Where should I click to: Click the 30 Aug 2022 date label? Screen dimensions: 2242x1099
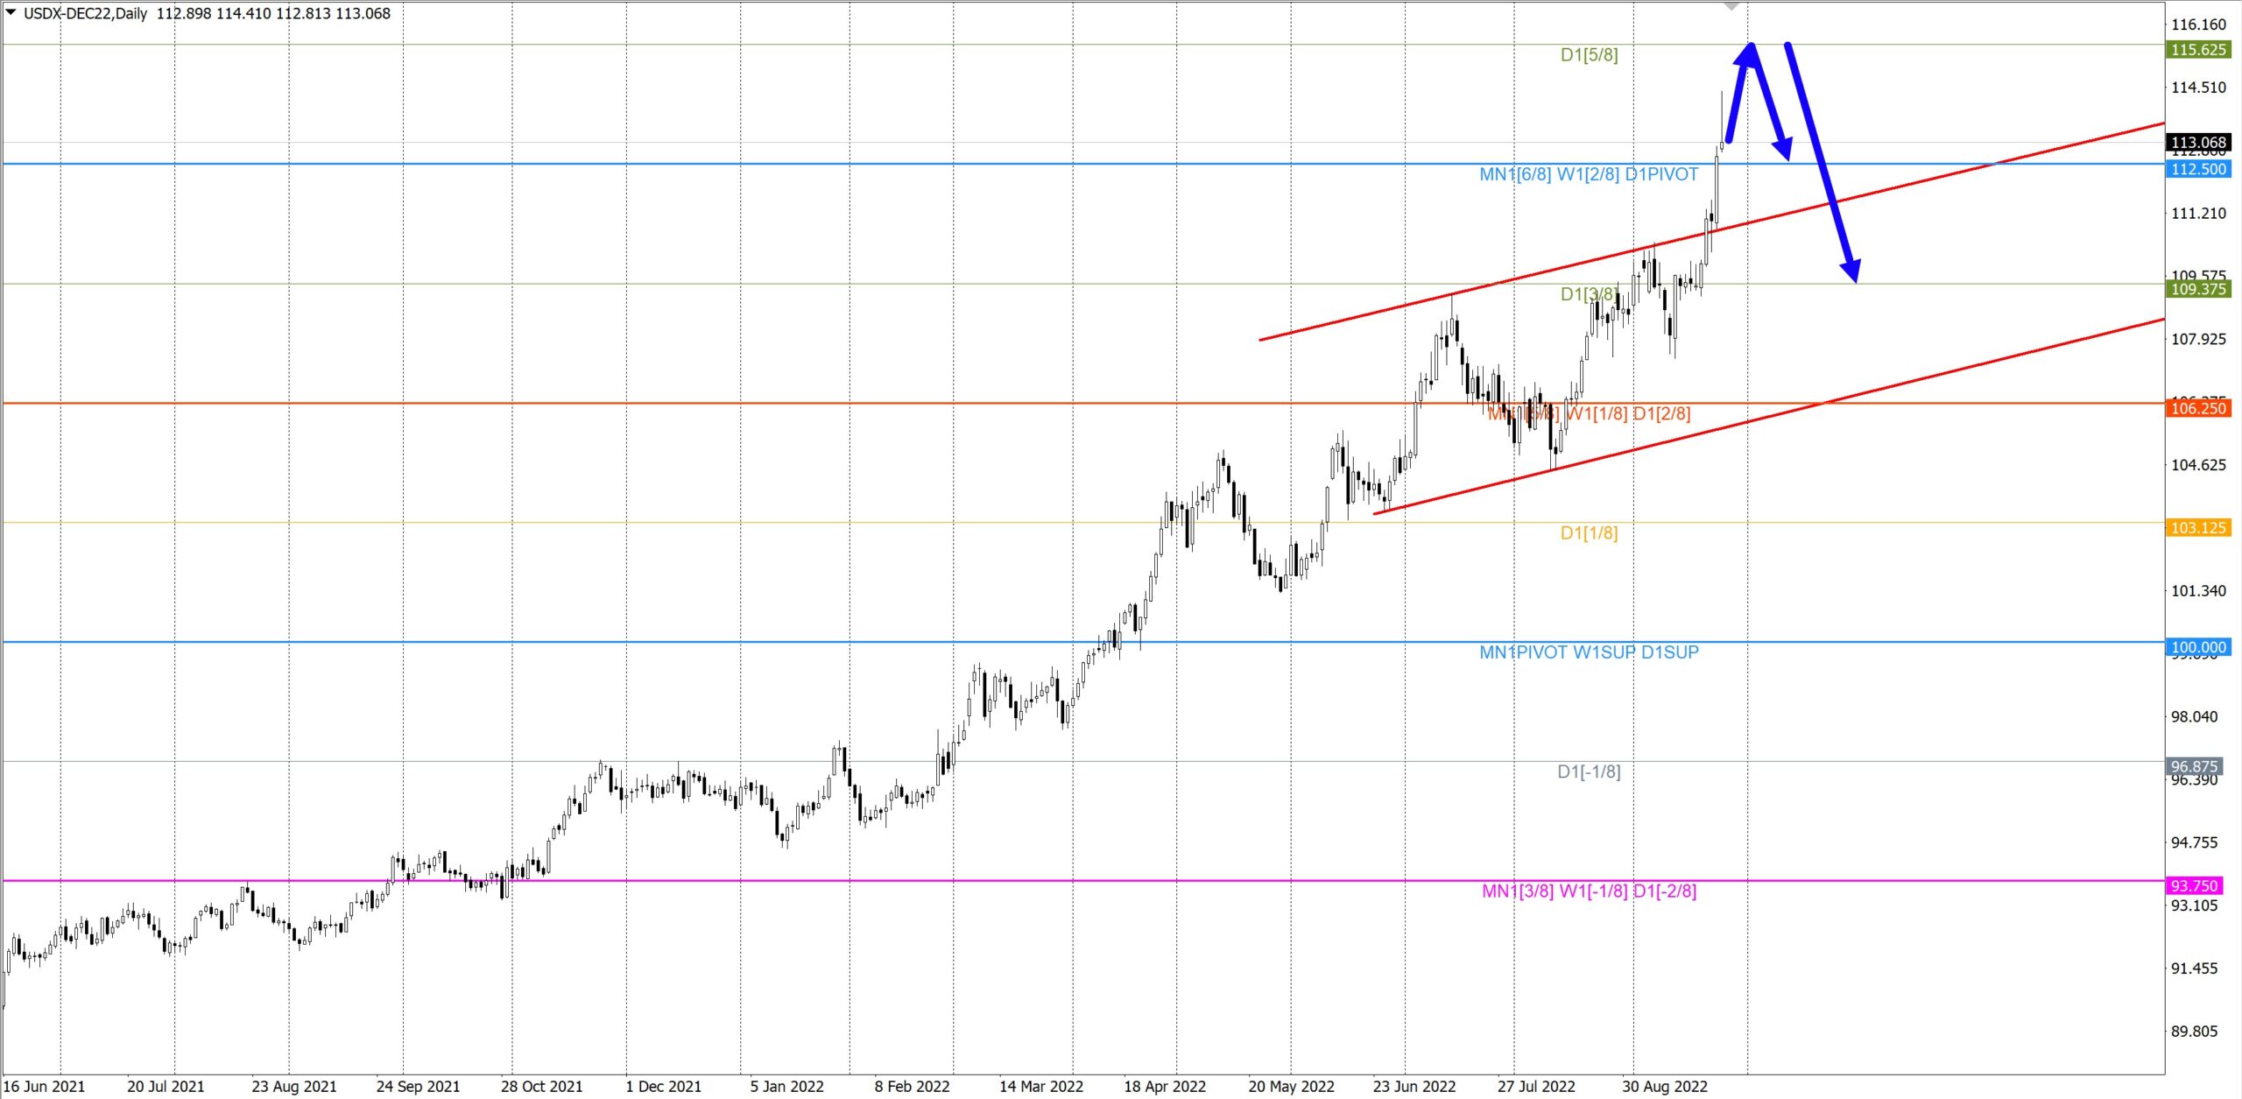tap(1664, 1087)
